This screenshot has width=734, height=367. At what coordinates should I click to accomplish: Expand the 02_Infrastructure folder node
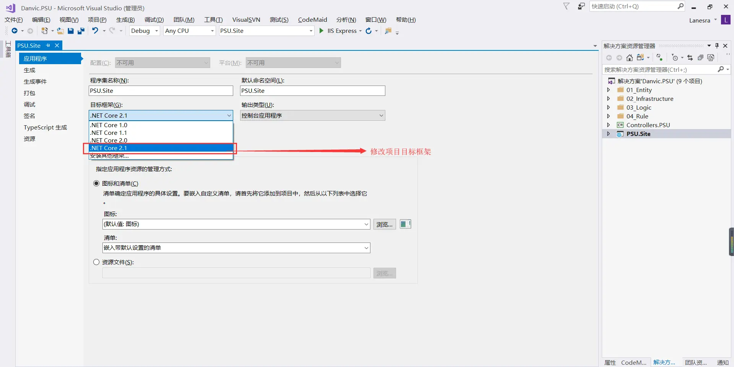[x=608, y=99]
